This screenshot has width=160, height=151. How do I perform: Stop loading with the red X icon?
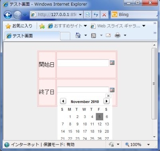click(104, 15)
